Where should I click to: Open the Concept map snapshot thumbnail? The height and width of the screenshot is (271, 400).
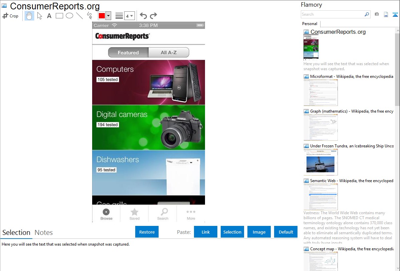(321, 261)
